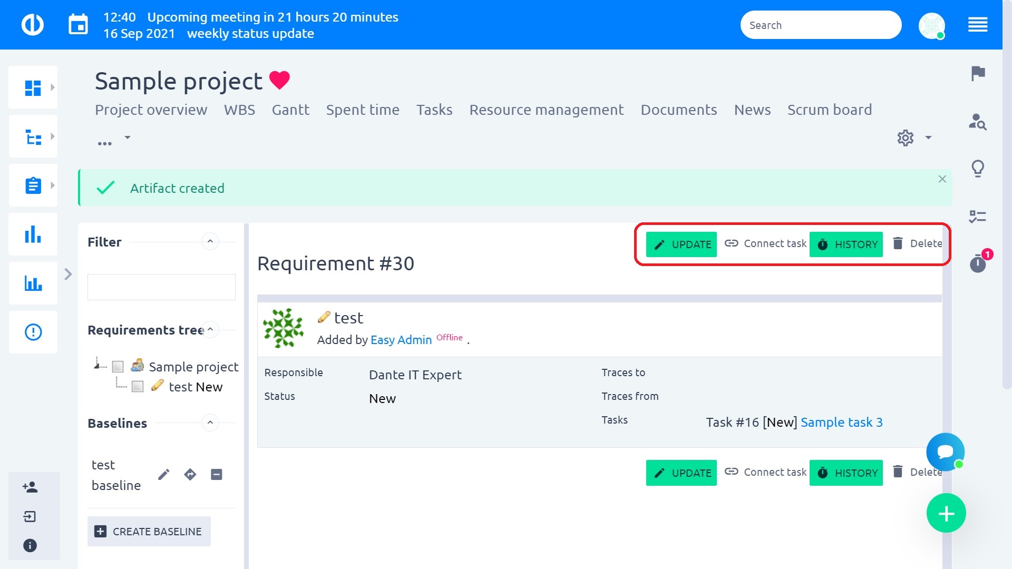Viewport: 1012px width, 569px height.
Task: Open the timer stopwatch with notification badge
Action: click(978, 263)
